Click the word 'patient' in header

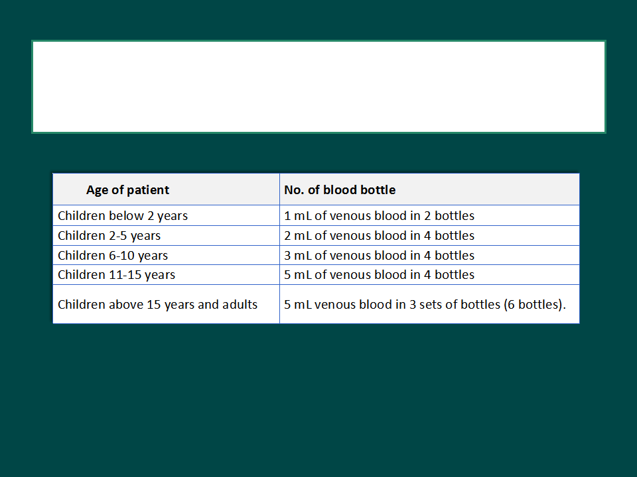point(148,190)
